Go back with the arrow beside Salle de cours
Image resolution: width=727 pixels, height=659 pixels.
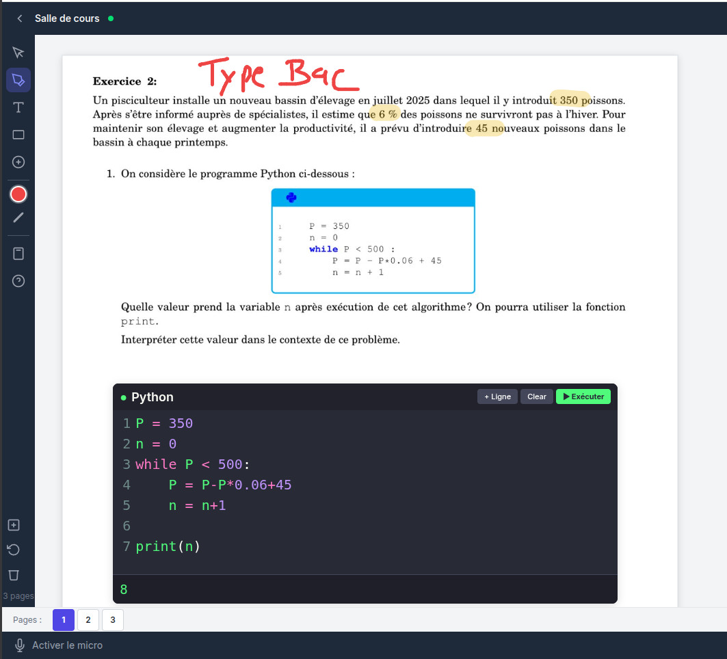point(19,18)
